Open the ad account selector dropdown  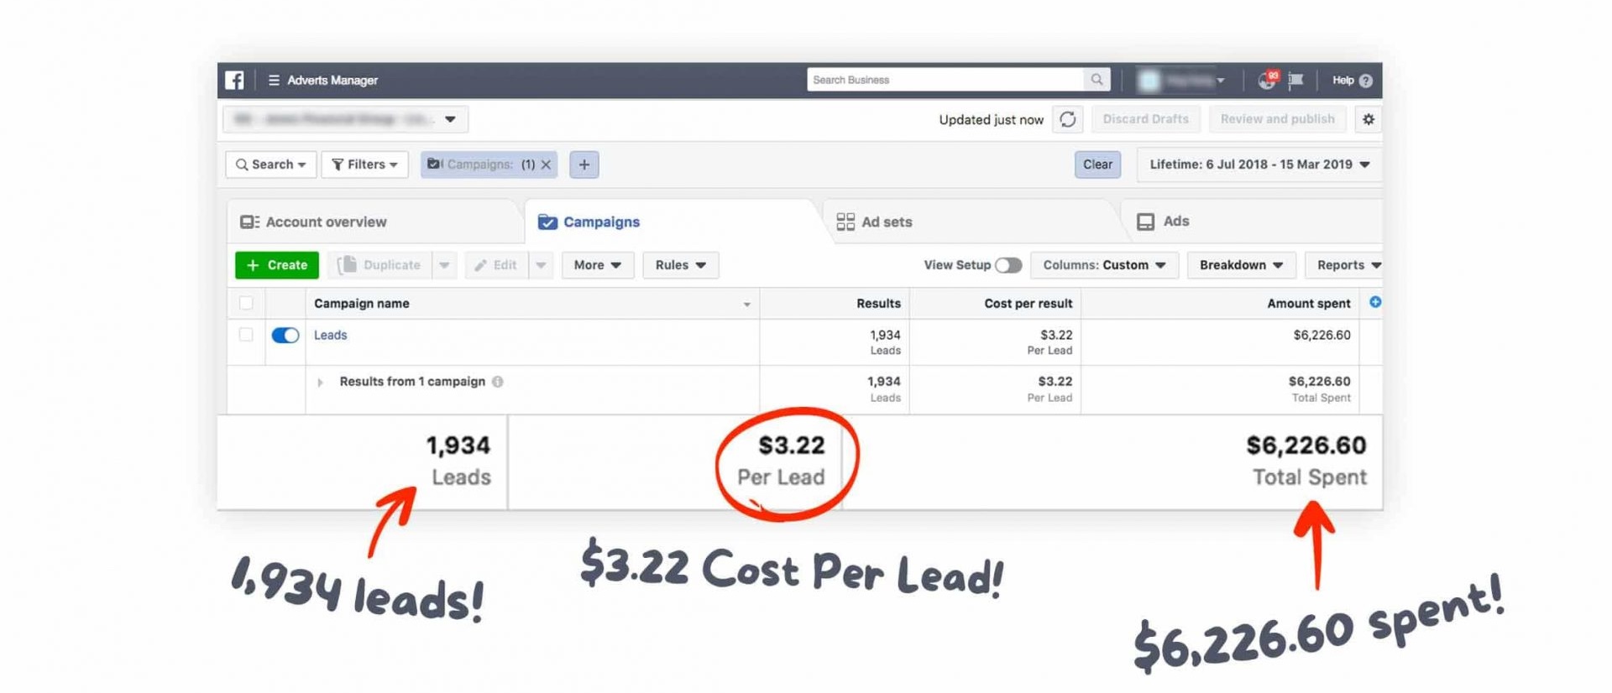point(346,119)
